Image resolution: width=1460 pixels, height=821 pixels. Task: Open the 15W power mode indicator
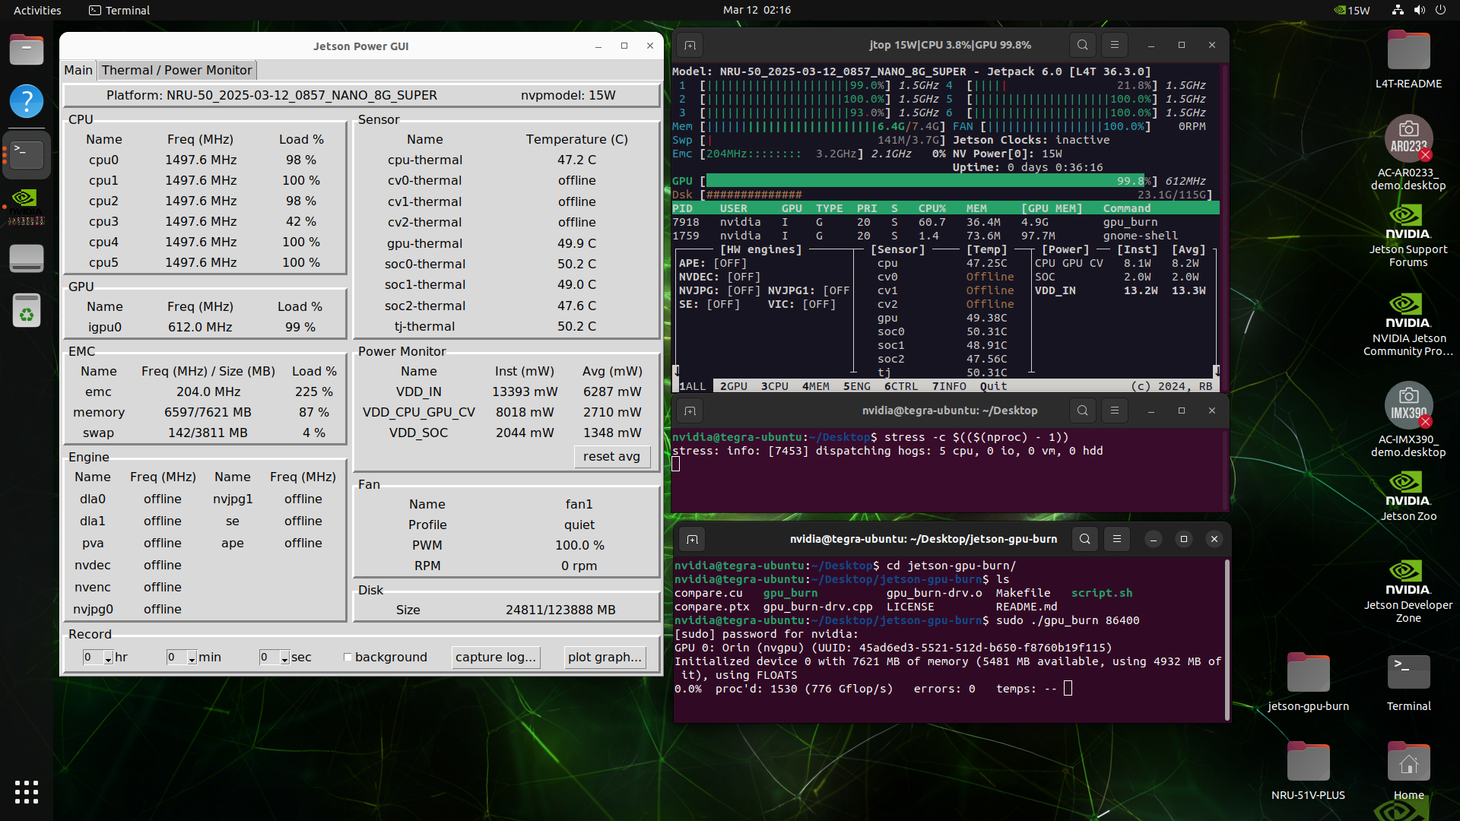tap(1352, 10)
